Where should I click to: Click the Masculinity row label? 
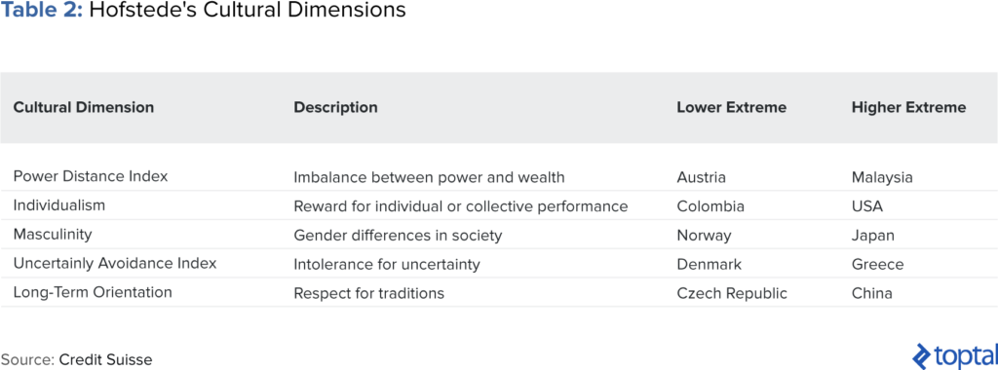point(53,234)
